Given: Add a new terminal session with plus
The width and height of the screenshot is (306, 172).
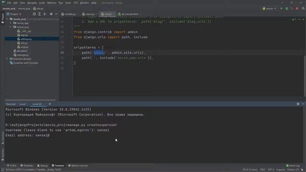Looking at the screenshot, I should click(x=50, y=104).
